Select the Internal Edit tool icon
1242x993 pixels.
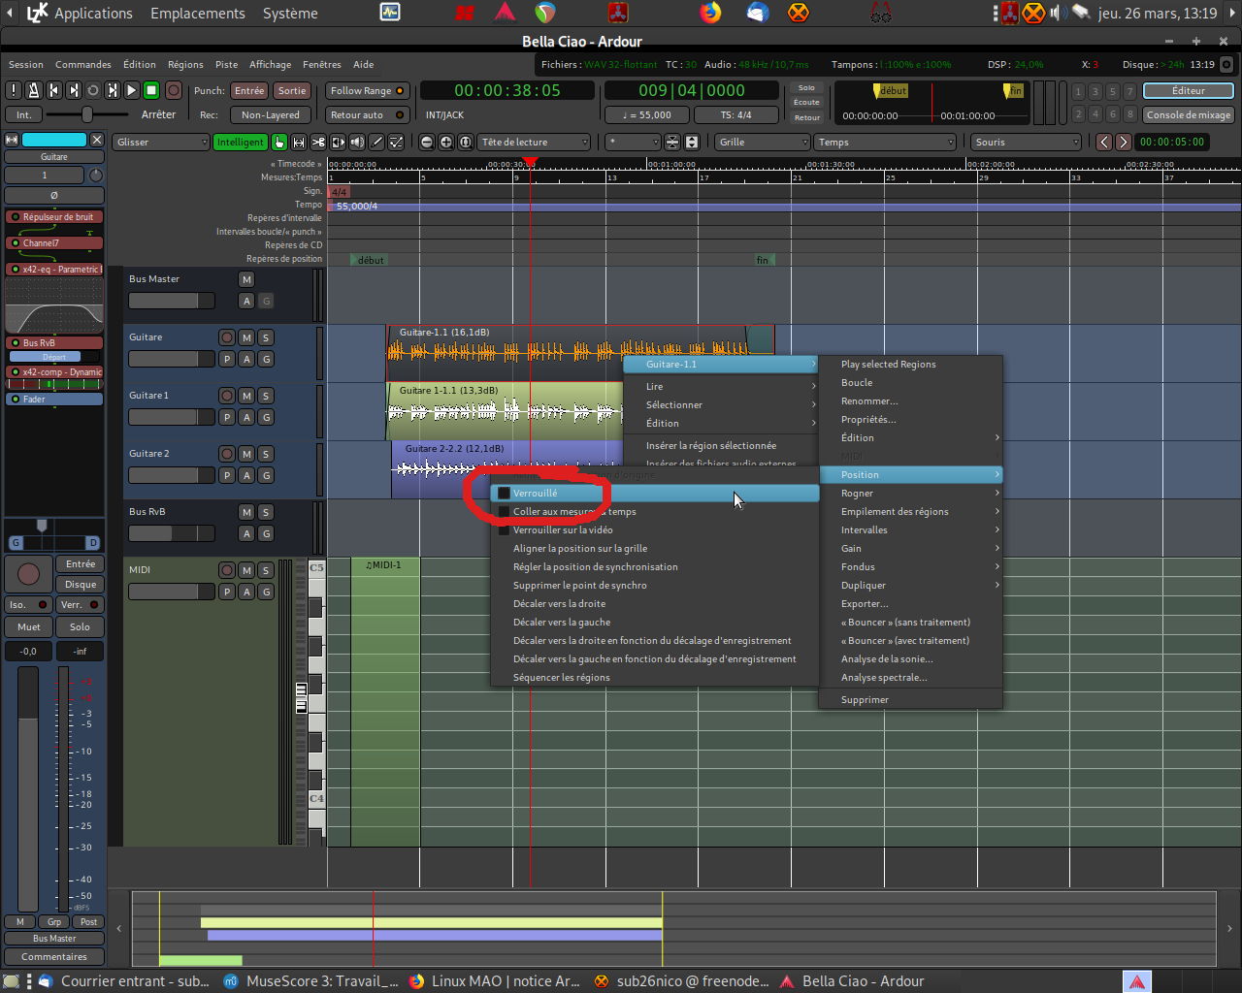pyautogui.click(x=397, y=142)
